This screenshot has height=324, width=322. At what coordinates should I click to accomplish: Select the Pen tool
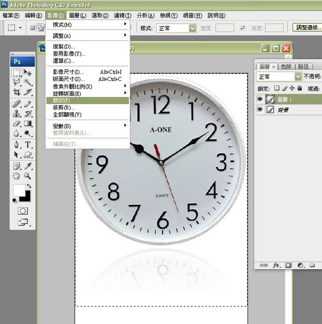pyautogui.click(x=17, y=144)
